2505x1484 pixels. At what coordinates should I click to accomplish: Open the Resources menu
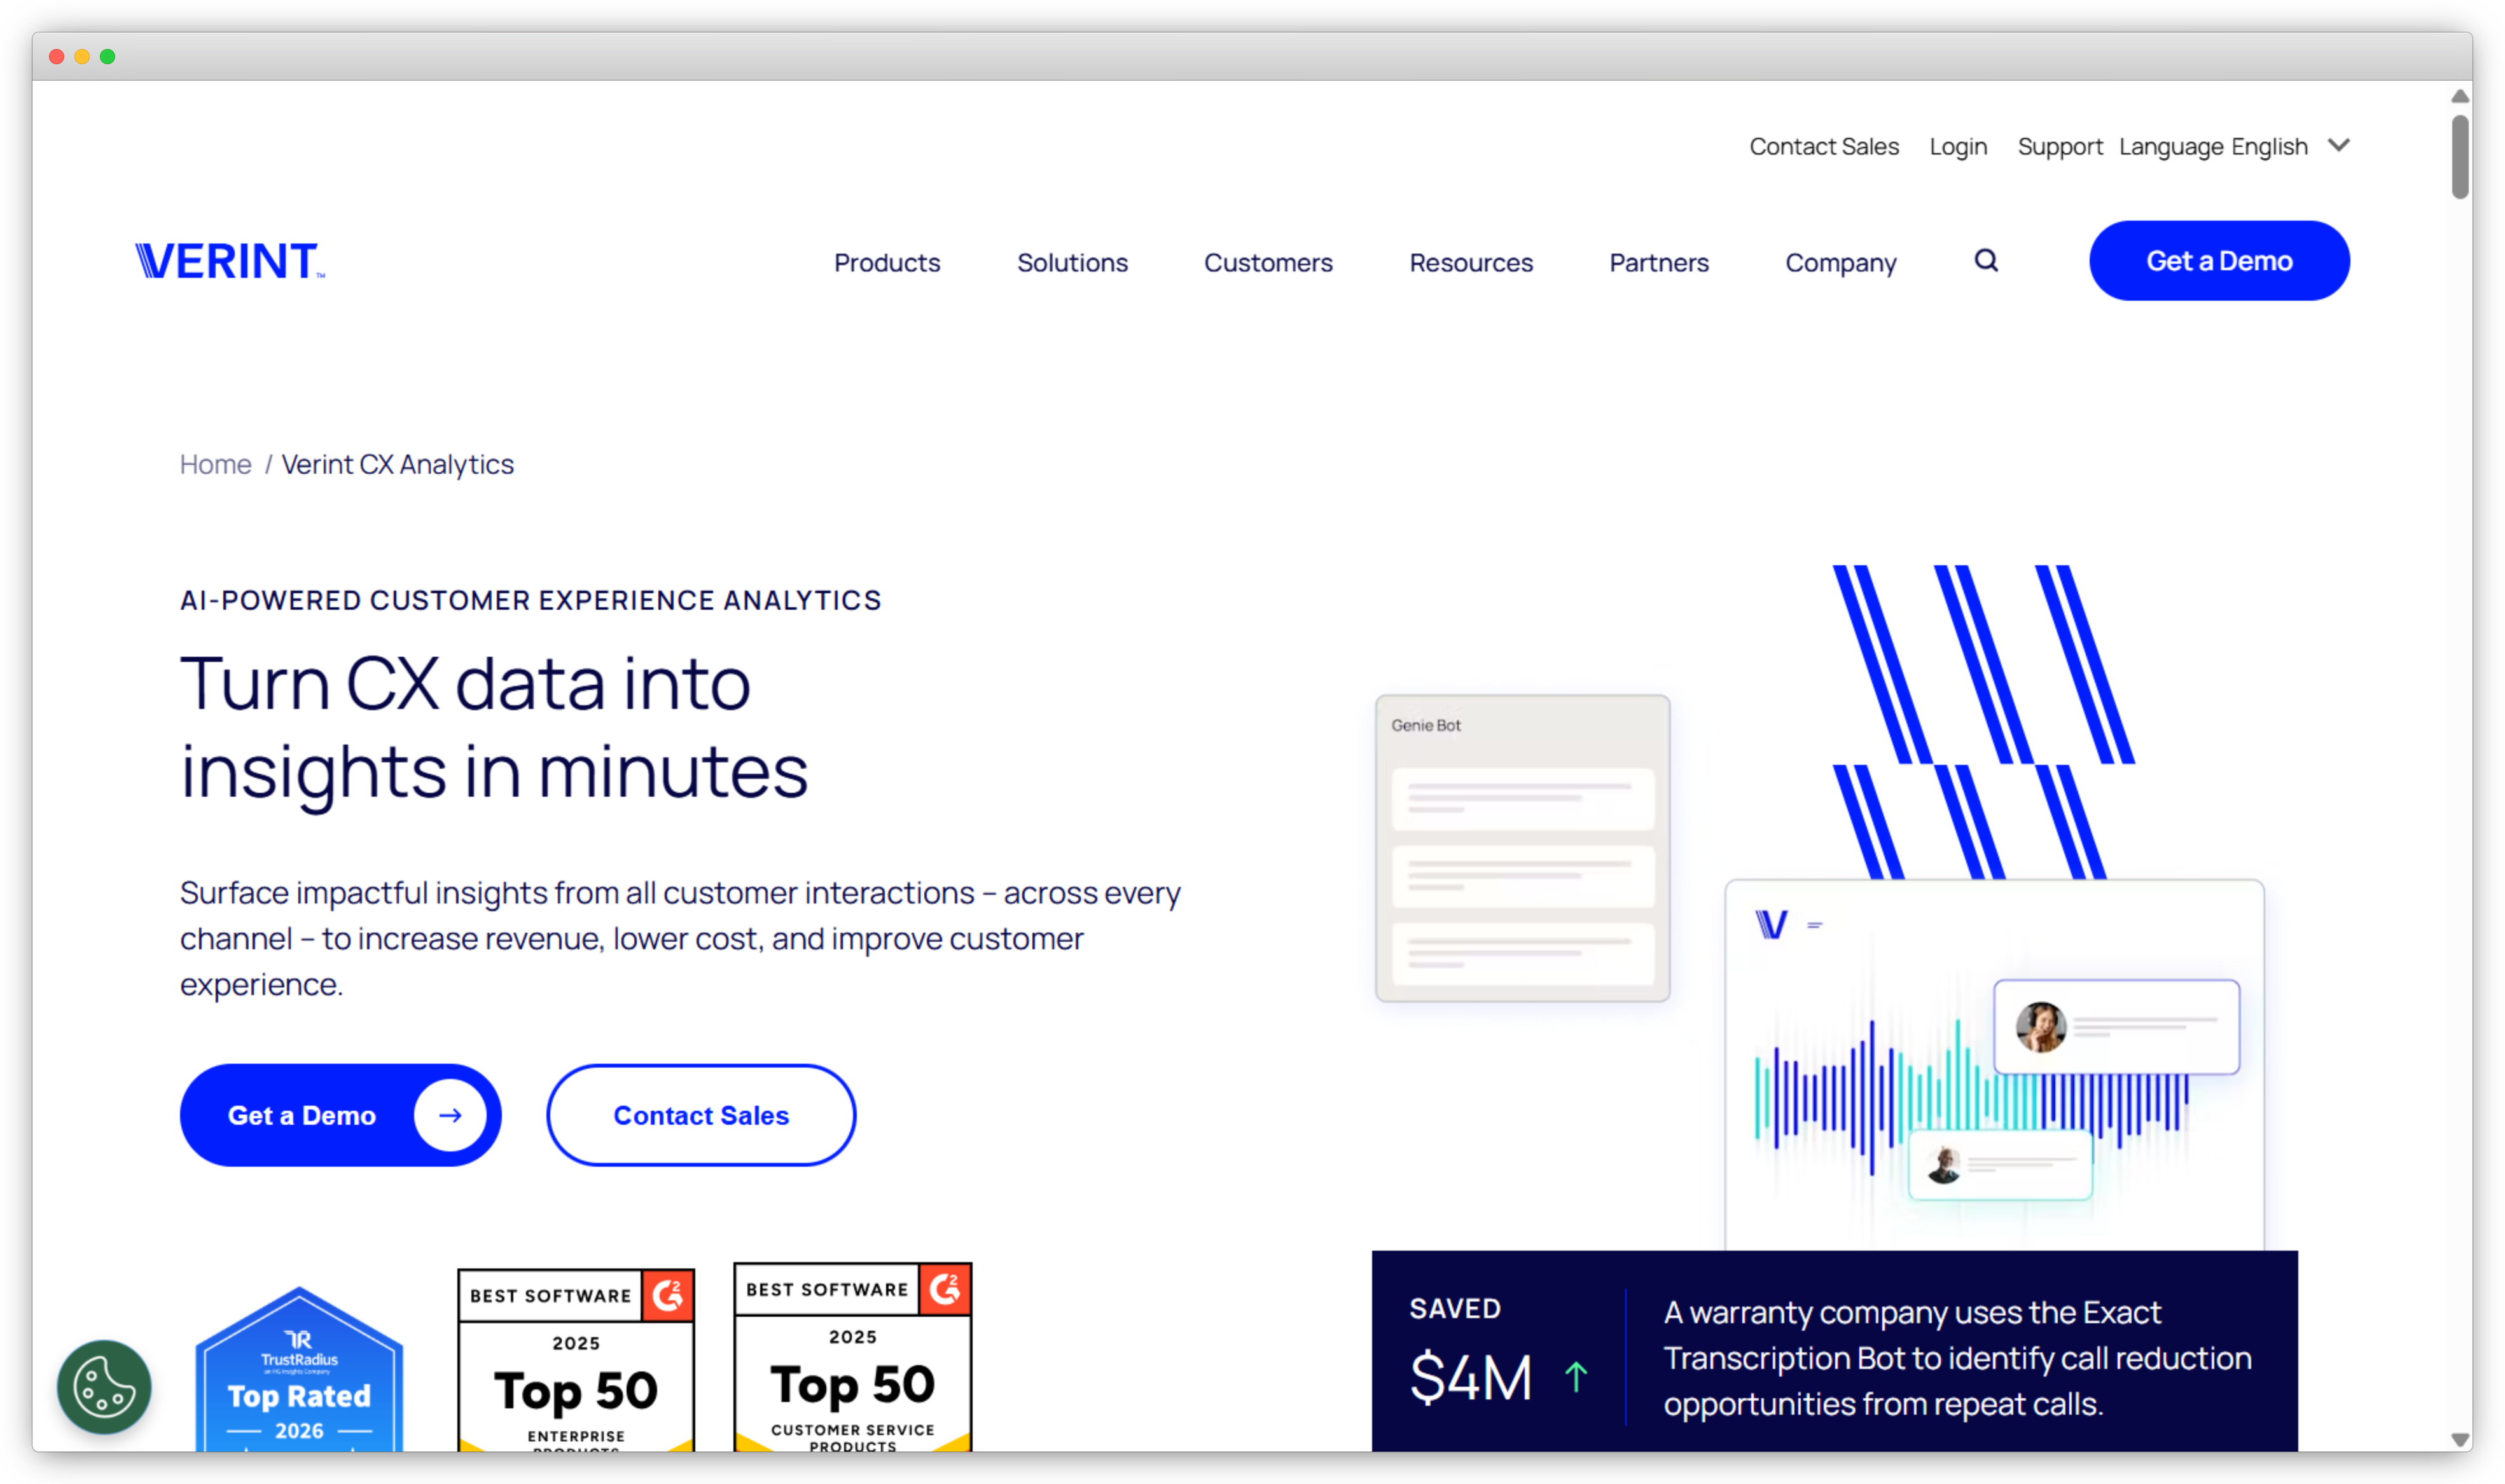pos(1471,262)
